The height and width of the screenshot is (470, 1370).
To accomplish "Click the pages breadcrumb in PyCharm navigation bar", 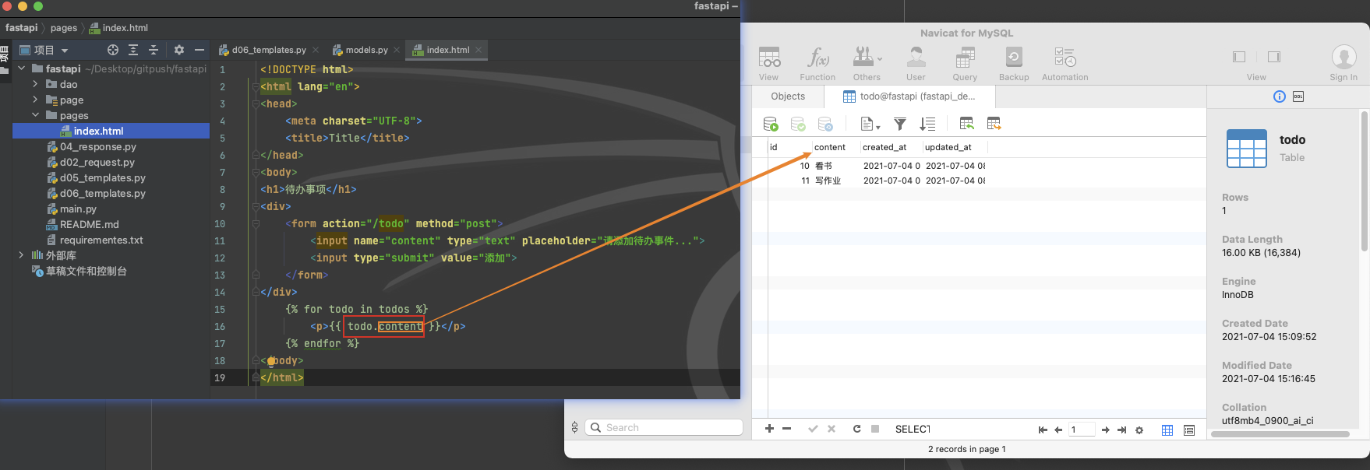I will click(64, 28).
